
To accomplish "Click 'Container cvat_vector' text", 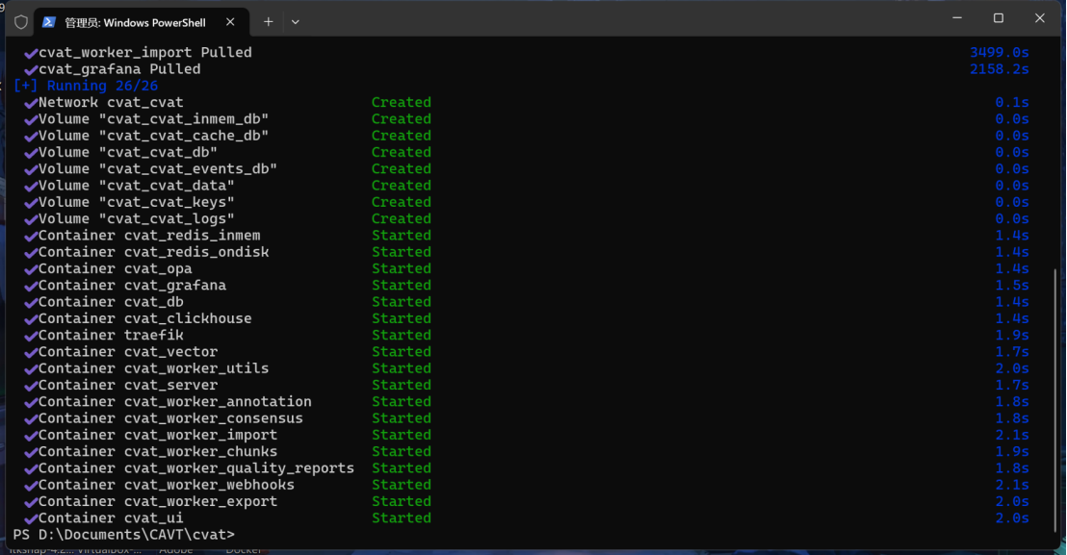I will click(x=128, y=352).
